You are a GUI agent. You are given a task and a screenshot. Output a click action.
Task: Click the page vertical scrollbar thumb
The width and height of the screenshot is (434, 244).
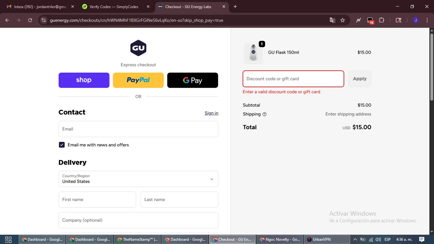pyautogui.click(x=432, y=67)
